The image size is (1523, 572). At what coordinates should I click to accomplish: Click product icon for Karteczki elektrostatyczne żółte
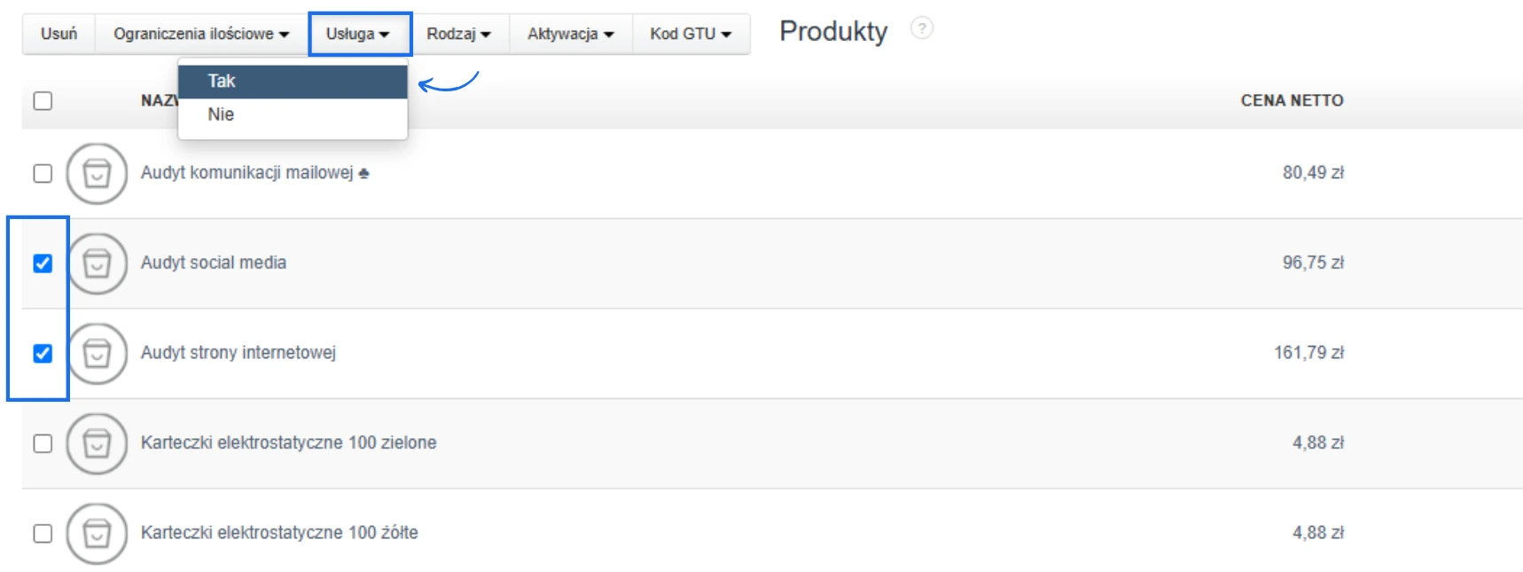point(97,534)
